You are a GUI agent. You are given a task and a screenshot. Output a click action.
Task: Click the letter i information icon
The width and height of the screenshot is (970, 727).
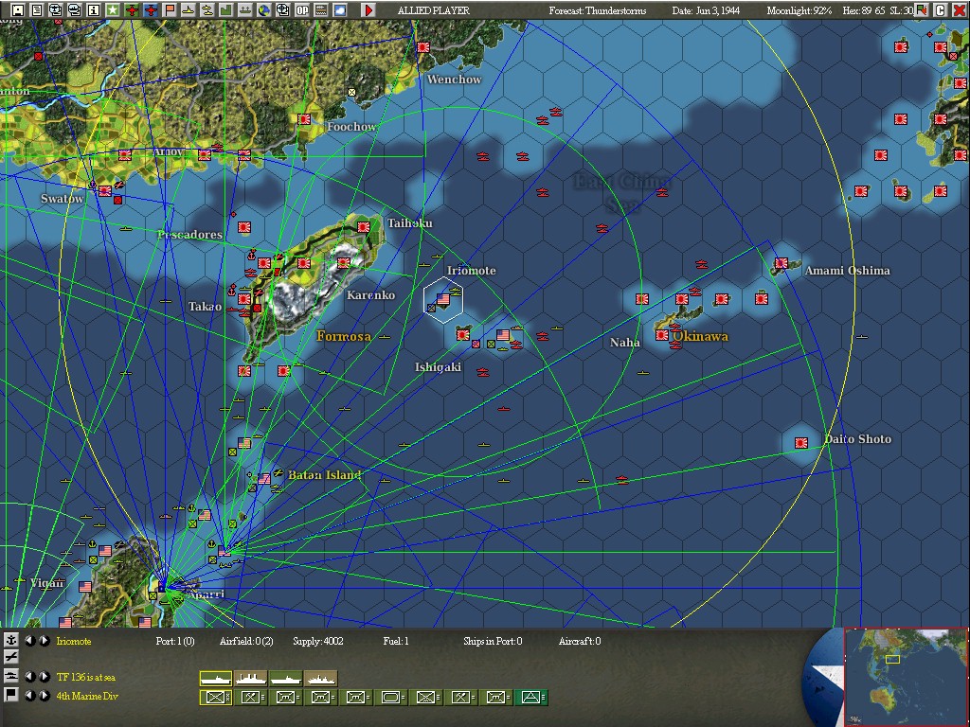94,9
